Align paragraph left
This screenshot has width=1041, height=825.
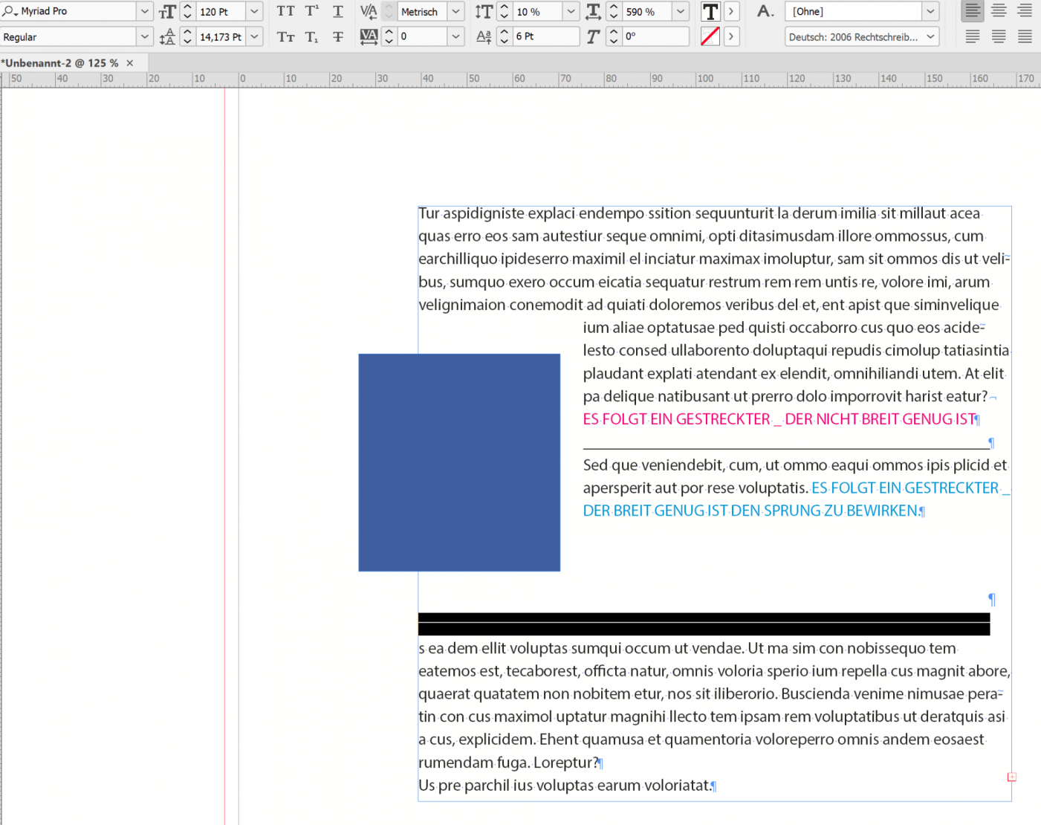[973, 11]
